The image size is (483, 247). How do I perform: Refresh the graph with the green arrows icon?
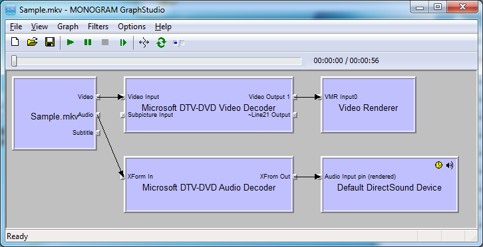(161, 42)
